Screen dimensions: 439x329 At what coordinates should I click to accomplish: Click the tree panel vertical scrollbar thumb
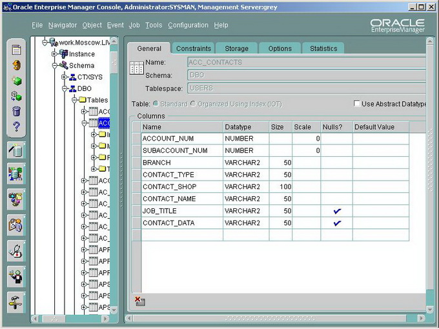tap(114, 63)
